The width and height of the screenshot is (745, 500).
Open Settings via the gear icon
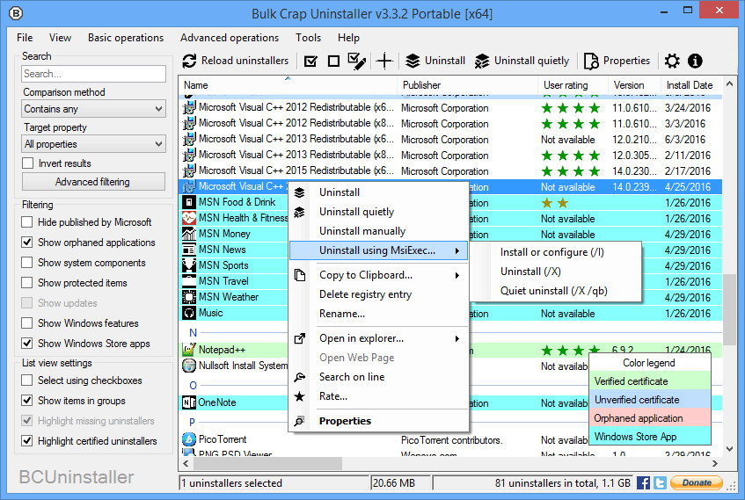[672, 62]
